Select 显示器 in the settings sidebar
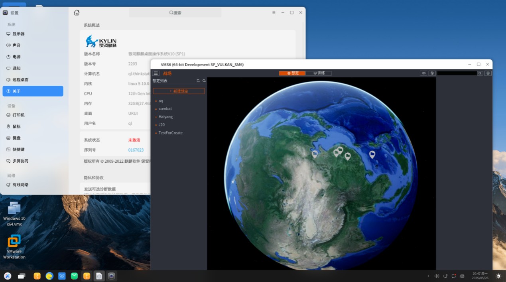The height and width of the screenshot is (282, 506). [x=18, y=34]
